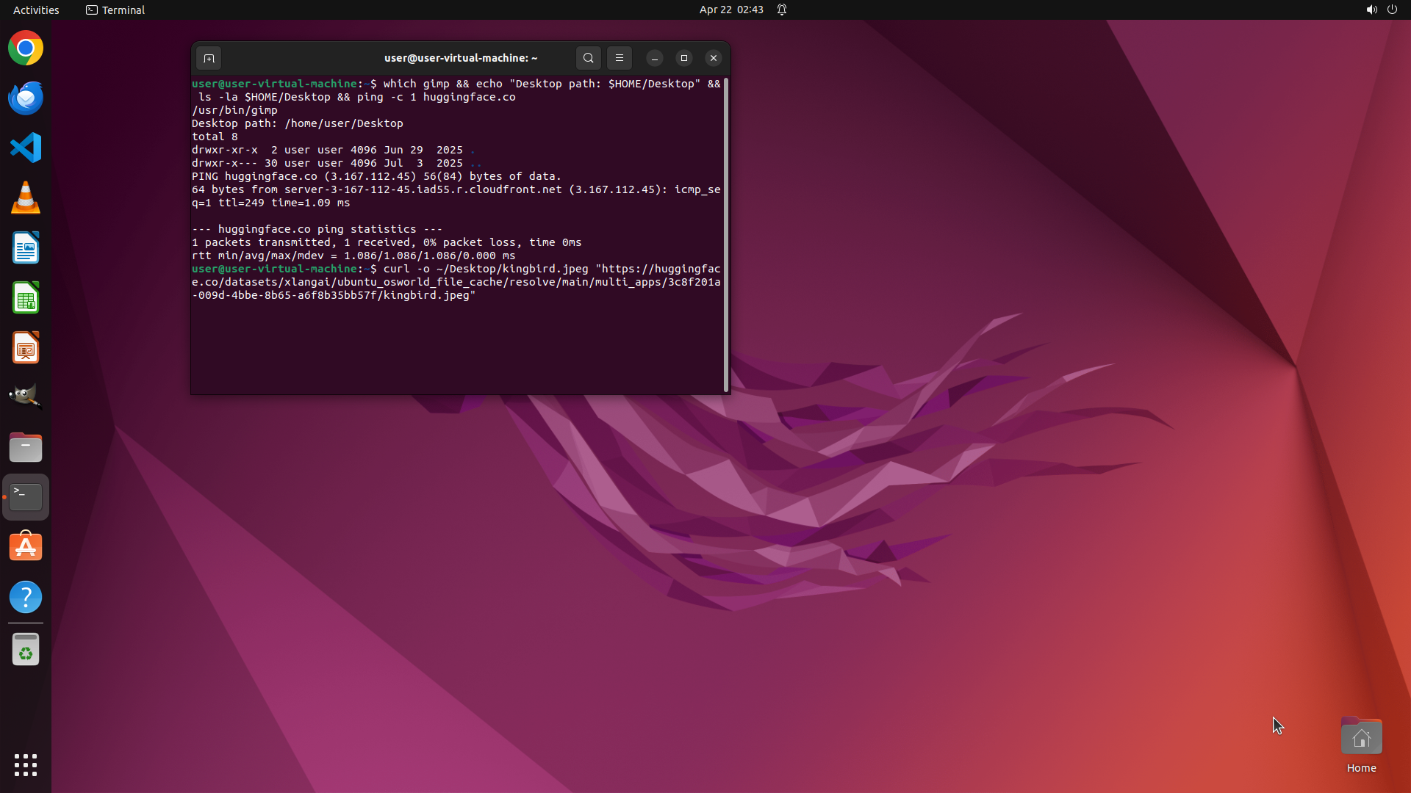Launch LibreOffice Calc spreadsheet
1411x793 pixels.
tap(26, 298)
